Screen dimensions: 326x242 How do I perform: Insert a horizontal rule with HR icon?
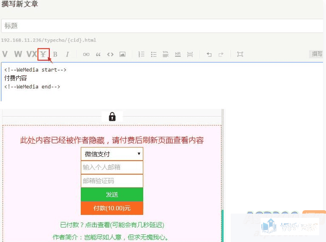pyautogui.click(x=178, y=54)
